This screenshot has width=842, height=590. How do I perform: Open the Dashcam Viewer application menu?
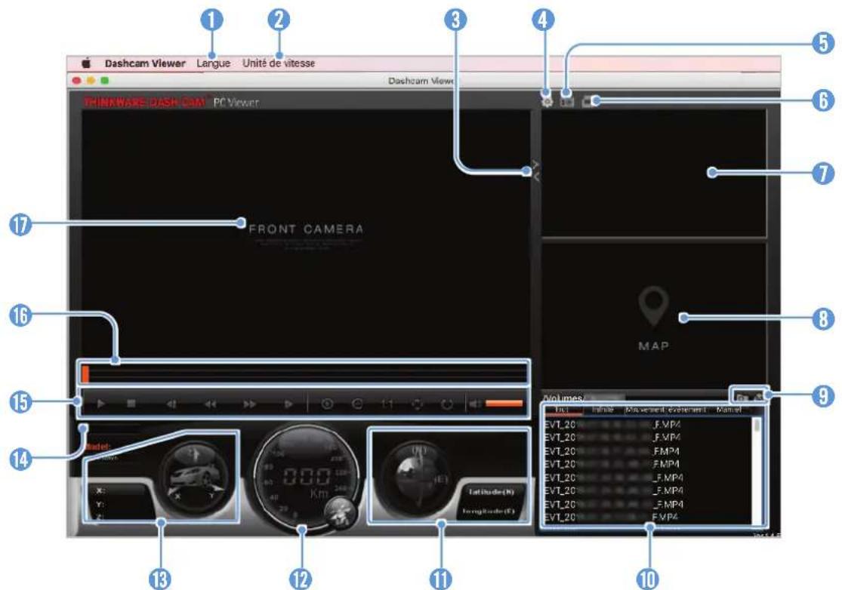click(145, 63)
